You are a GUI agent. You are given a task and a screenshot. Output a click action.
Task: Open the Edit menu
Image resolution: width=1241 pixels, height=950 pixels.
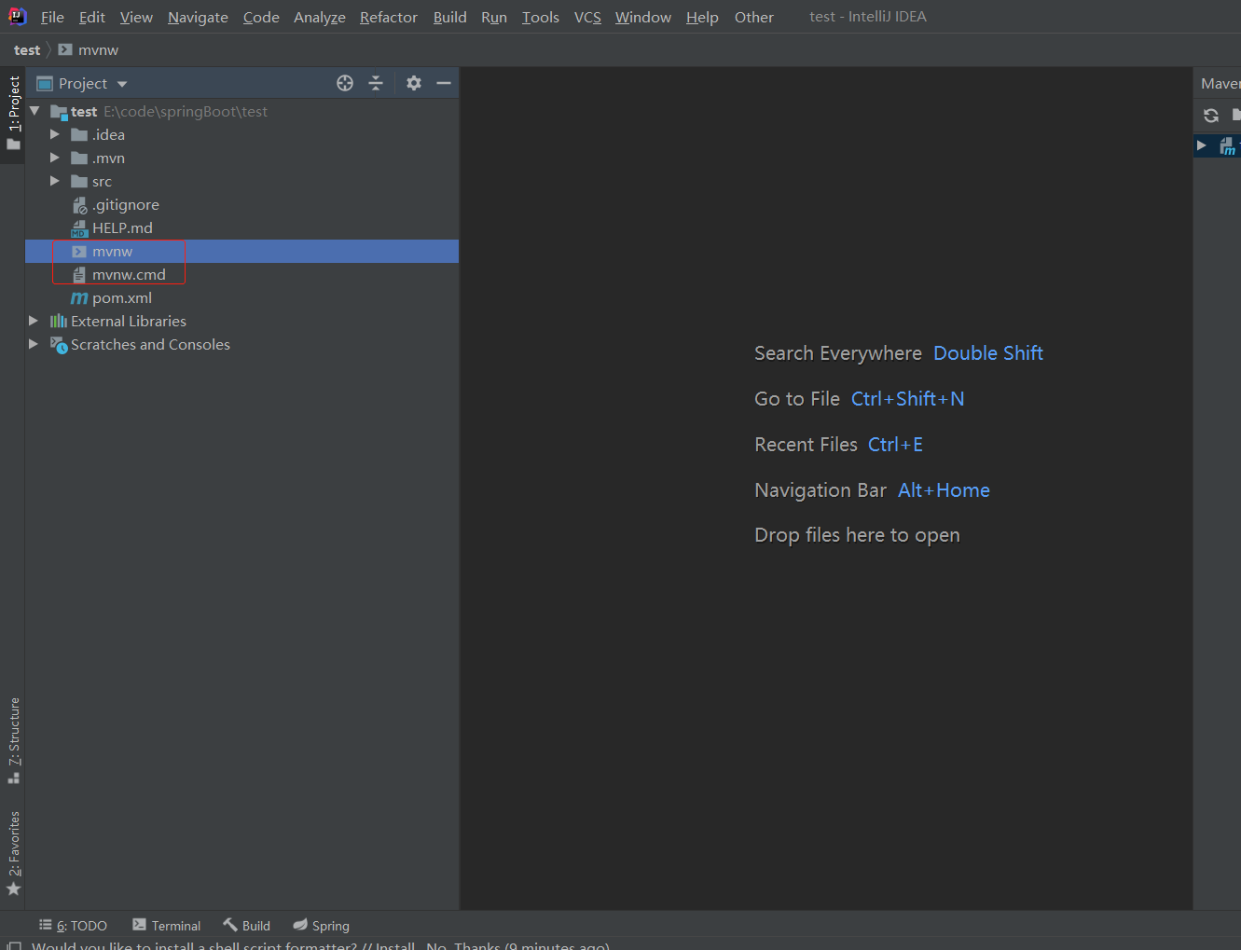pos(92,17)
